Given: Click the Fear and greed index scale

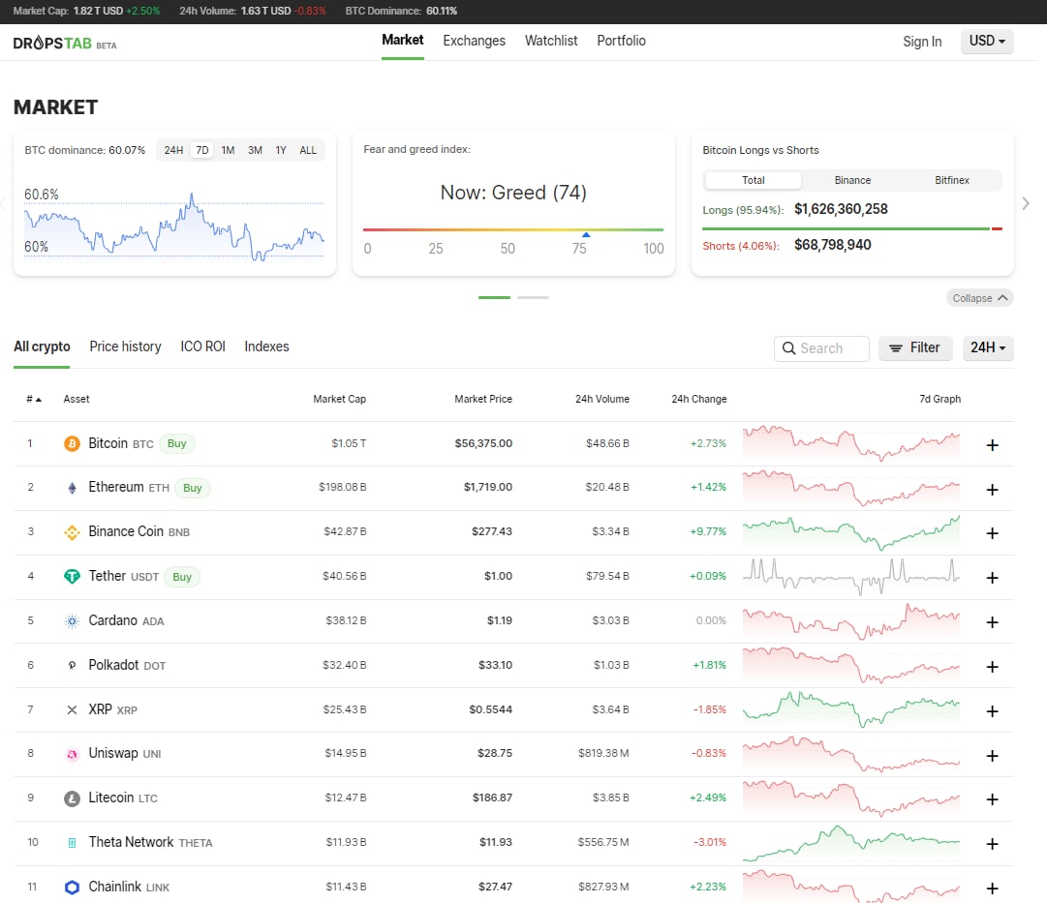Looking at the screenshot, I should (x=512, y=229).
